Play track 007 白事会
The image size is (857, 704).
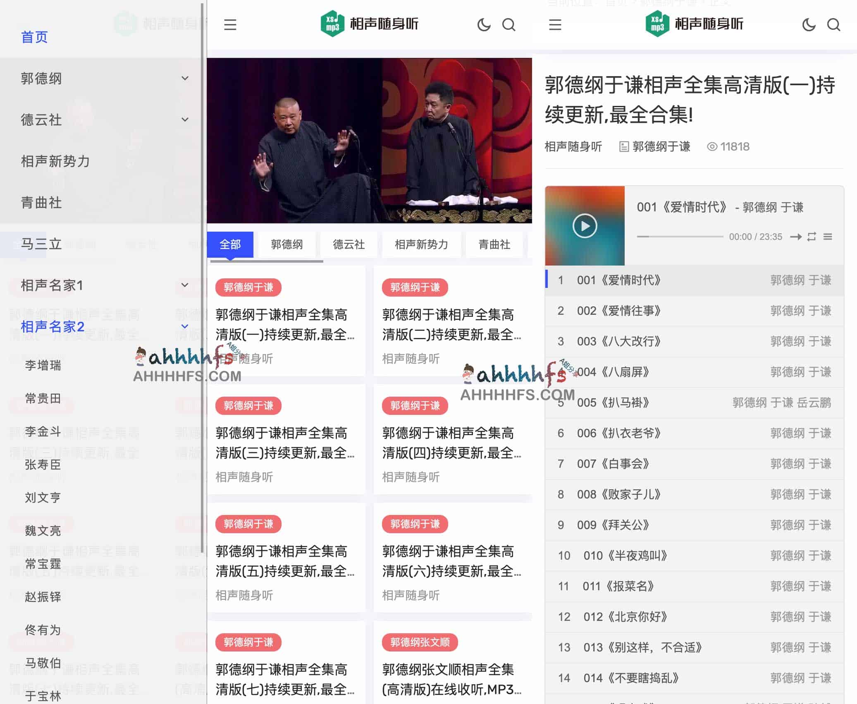(x=695, y=464)
